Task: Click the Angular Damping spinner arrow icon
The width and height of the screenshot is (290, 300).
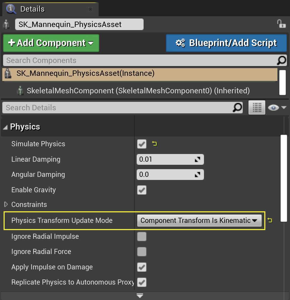Action: pos(197,175)
